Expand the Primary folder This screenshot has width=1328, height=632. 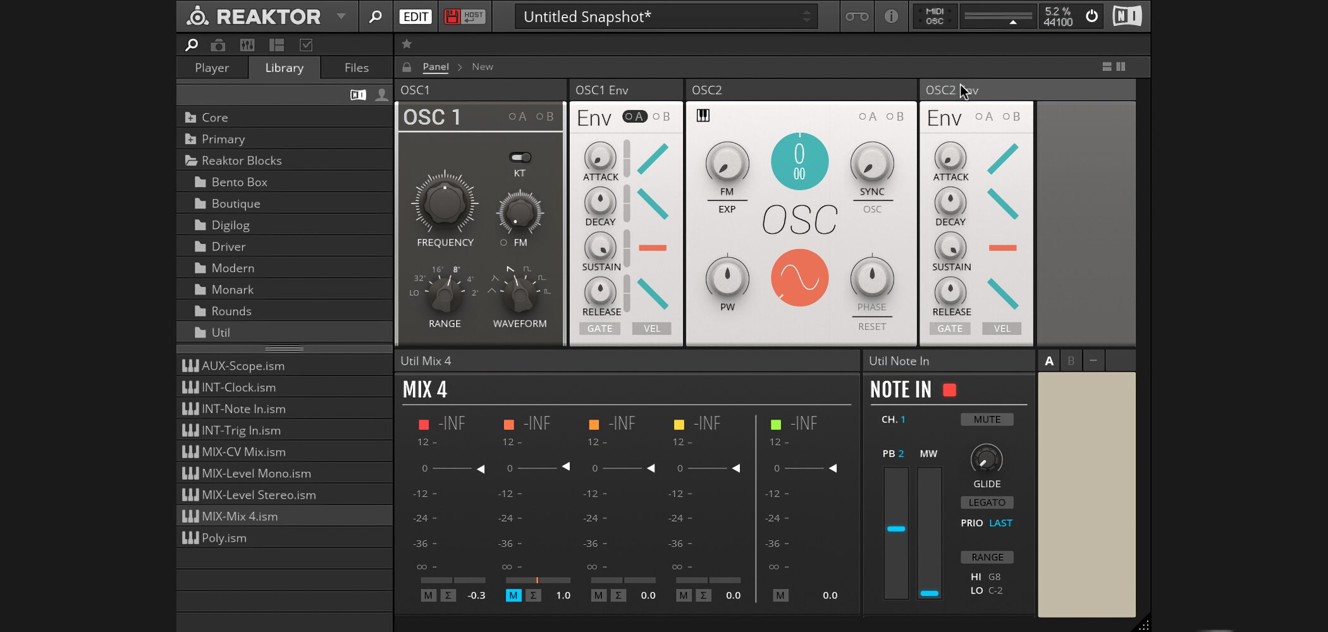285,139
